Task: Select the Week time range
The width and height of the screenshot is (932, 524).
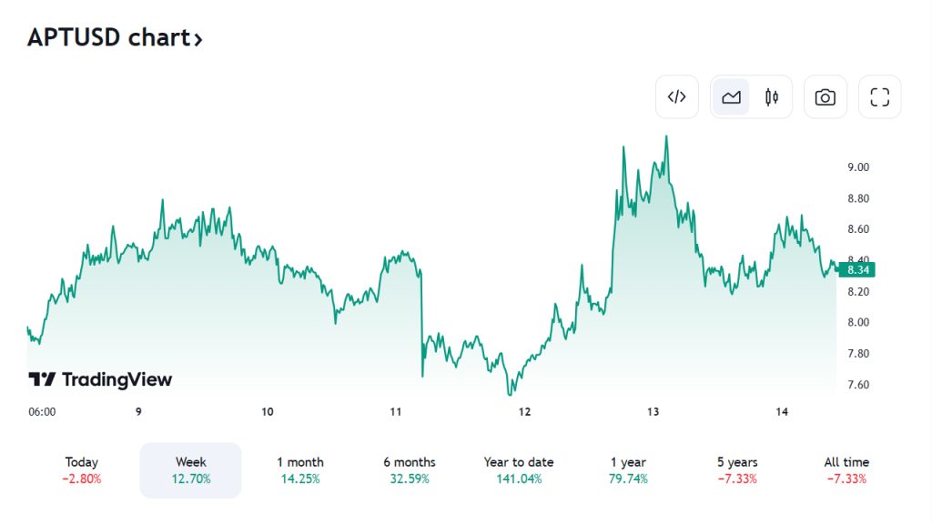Action: click(x=190, y=470)
